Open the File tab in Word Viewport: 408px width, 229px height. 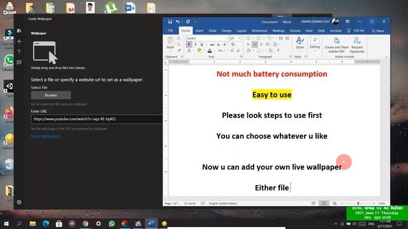170,31
